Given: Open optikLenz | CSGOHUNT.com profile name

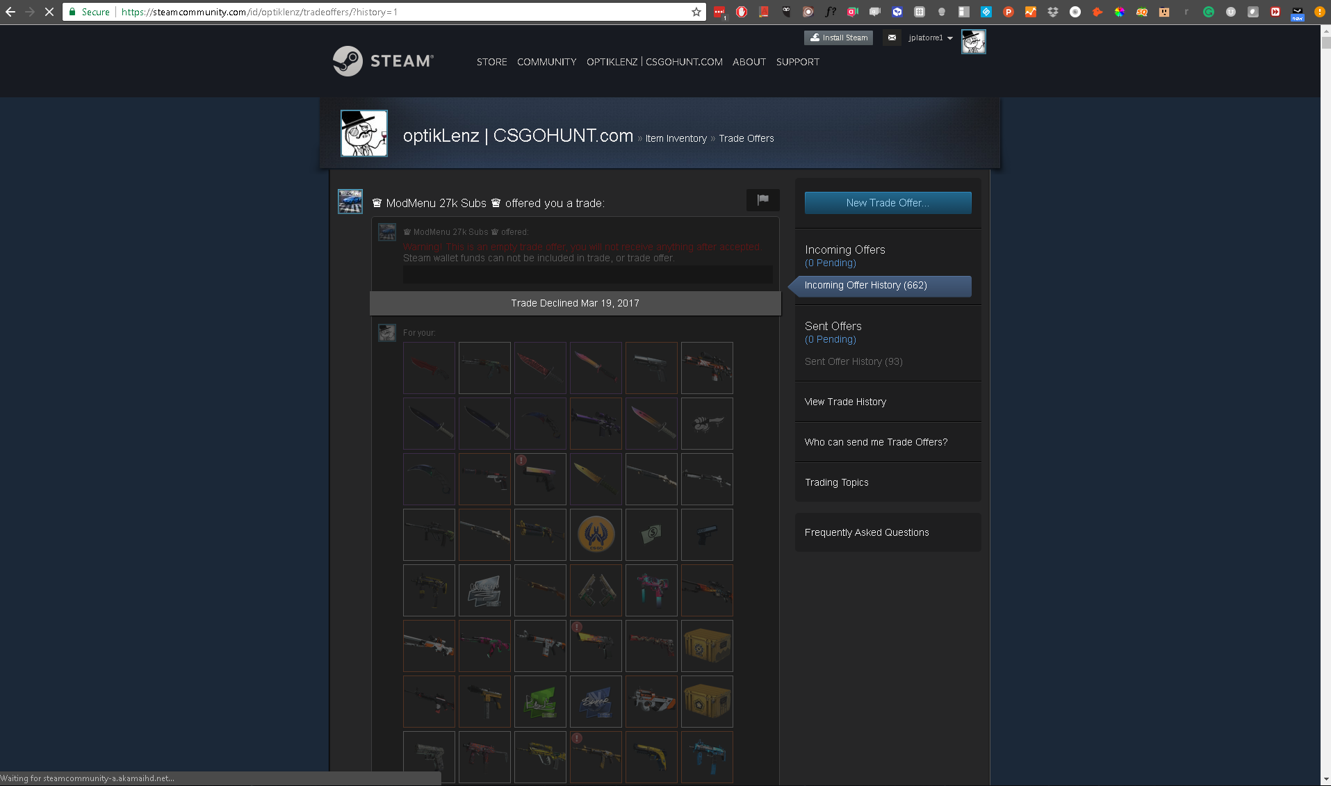Looking at the screenshot, I should tap(518, 136).
